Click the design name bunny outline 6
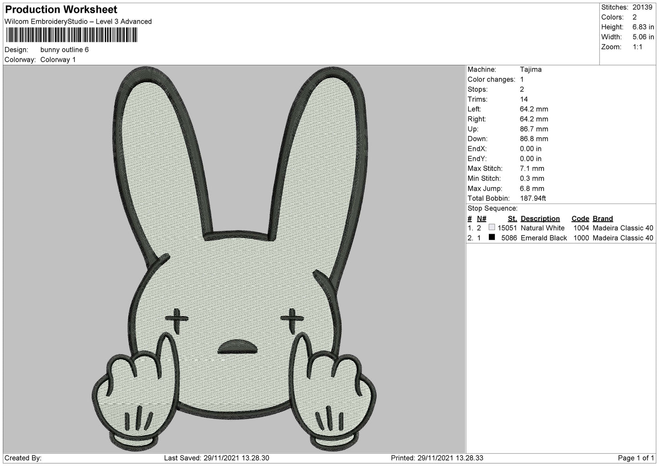Viewport: 659px width, 466px height. point(64,50)
